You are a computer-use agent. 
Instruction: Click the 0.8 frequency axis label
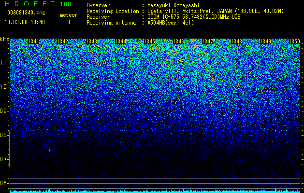(4, 135)
